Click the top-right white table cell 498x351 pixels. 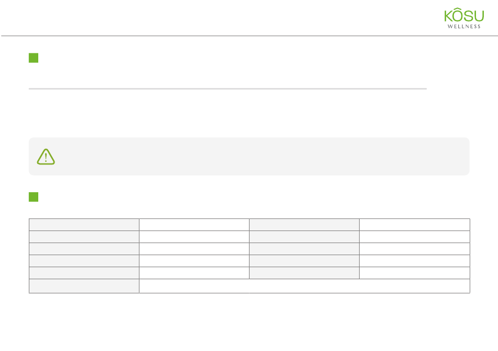(x=415, y=225)
